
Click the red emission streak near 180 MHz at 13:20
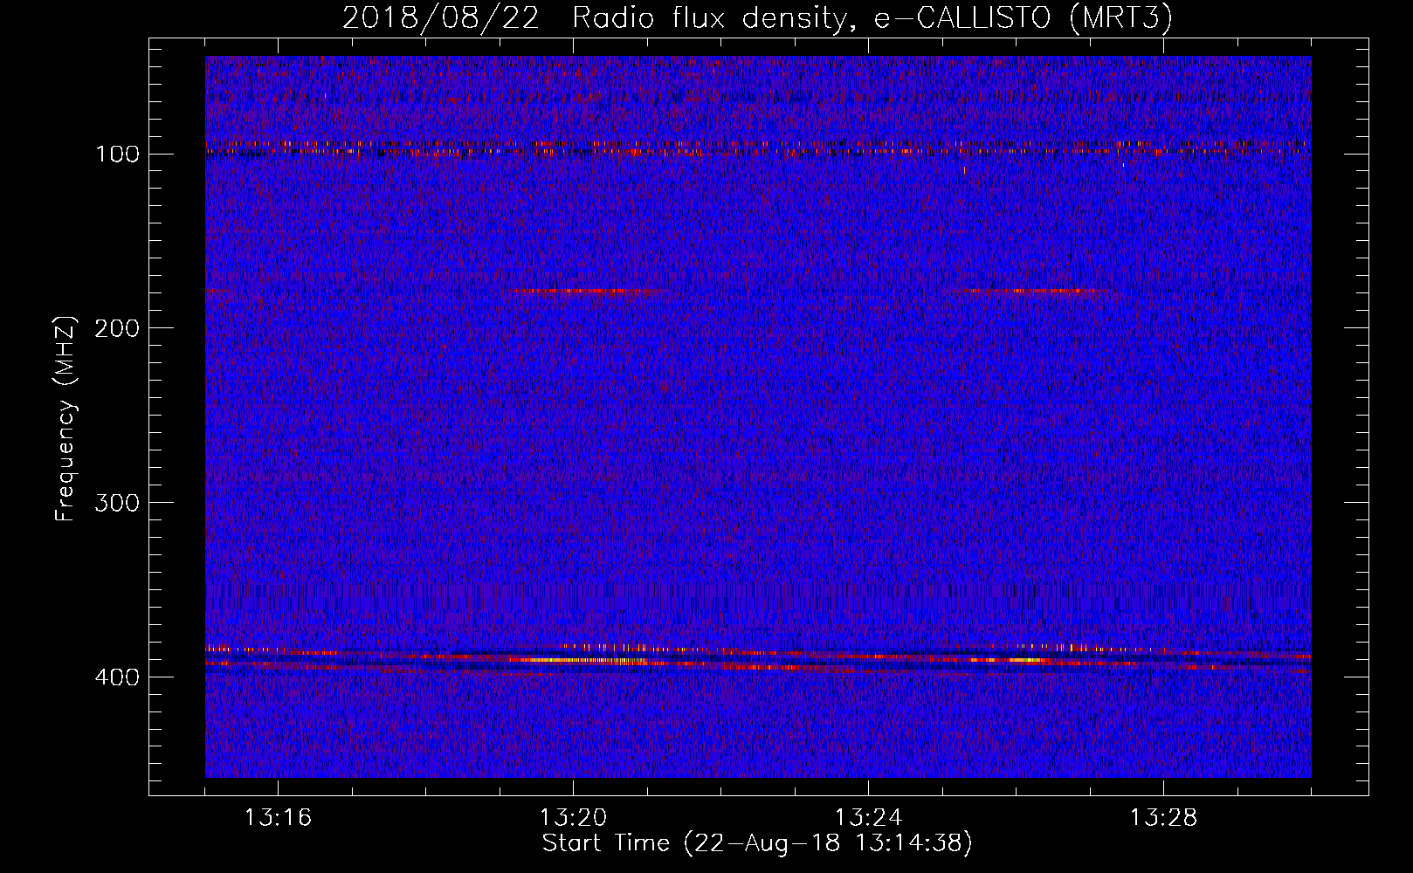(x=585, y=292)
